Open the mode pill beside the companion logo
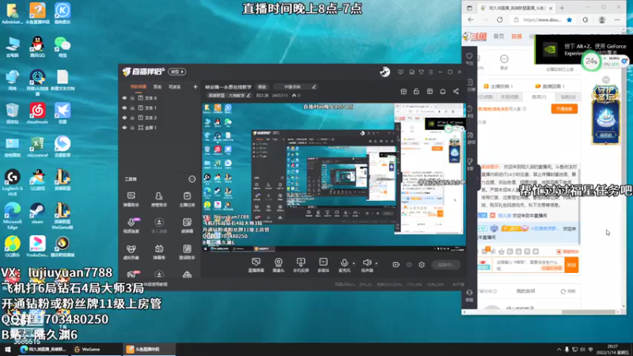Viewport: 633px width, 356px height. pyautogui.click(x=176, y=72)
